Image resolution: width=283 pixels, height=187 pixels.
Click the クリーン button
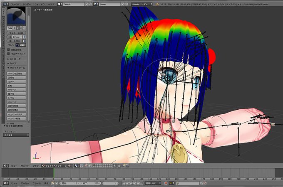coord(16,90)
